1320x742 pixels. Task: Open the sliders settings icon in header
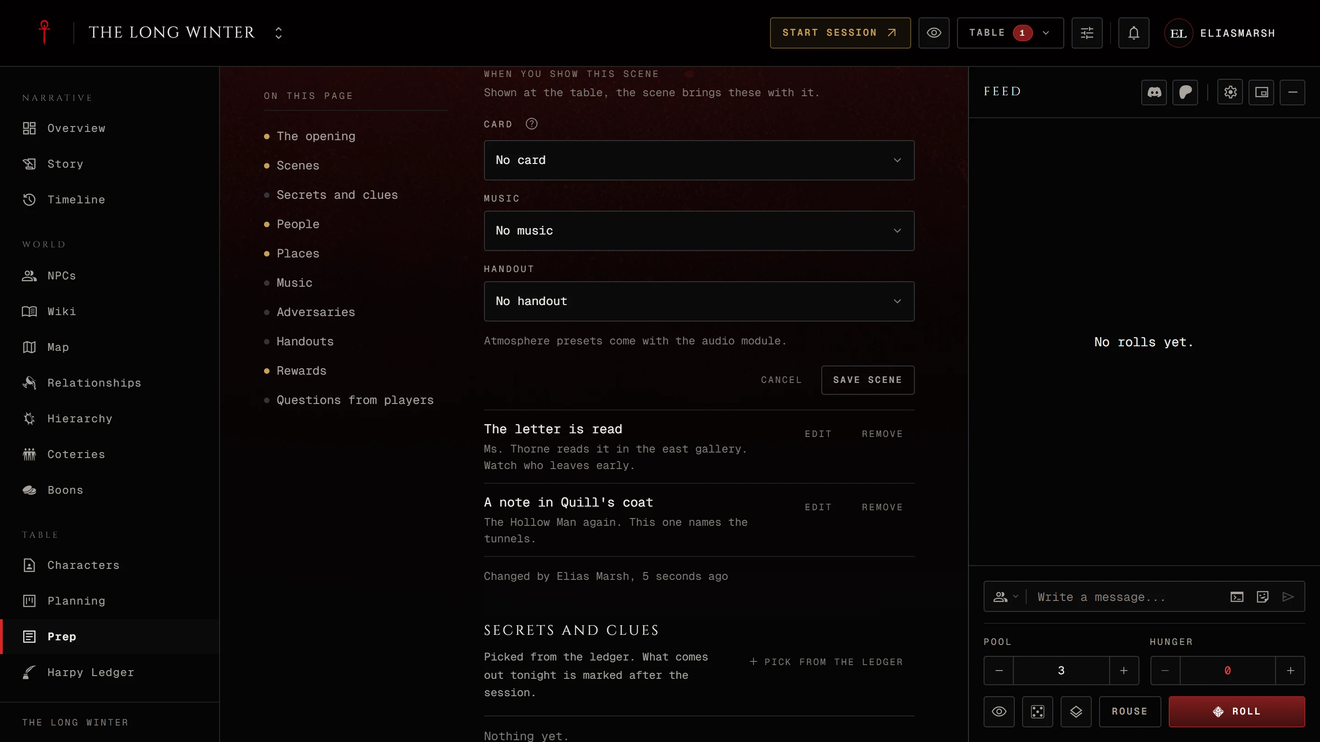pyautogui.click(x=1087, y=33)
